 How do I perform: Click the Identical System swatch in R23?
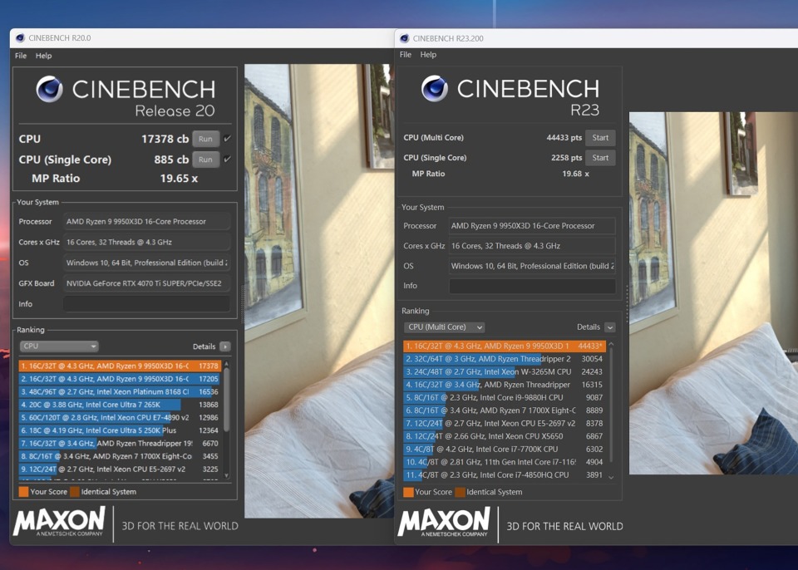click(x=460, y=492)
